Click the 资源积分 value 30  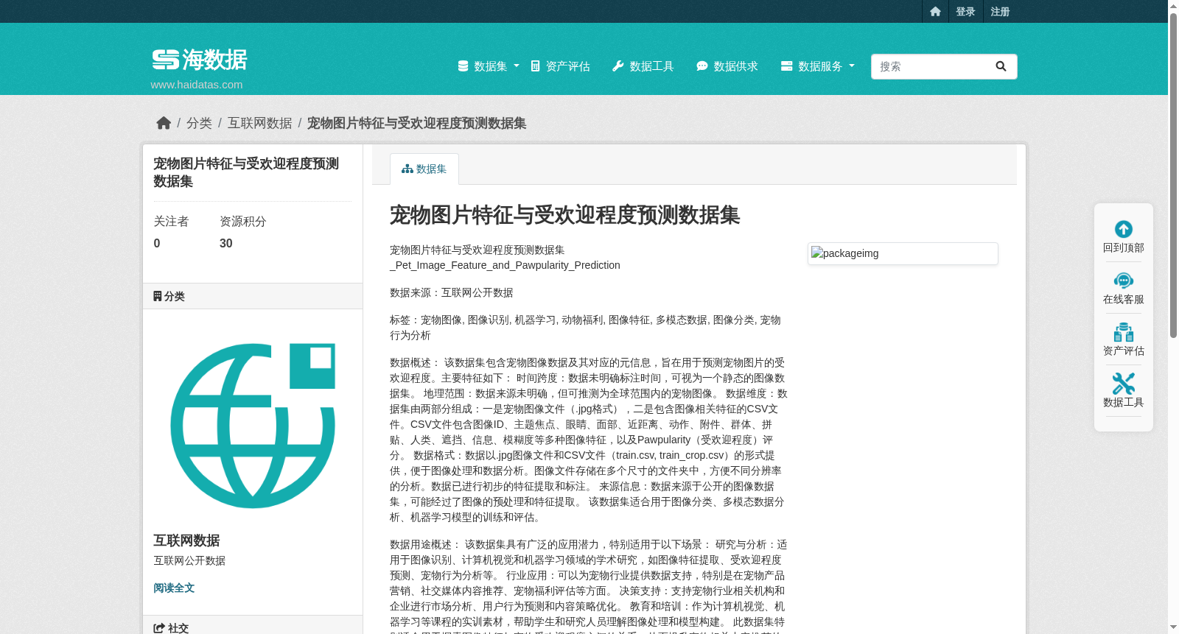click(x=226, y=244)
